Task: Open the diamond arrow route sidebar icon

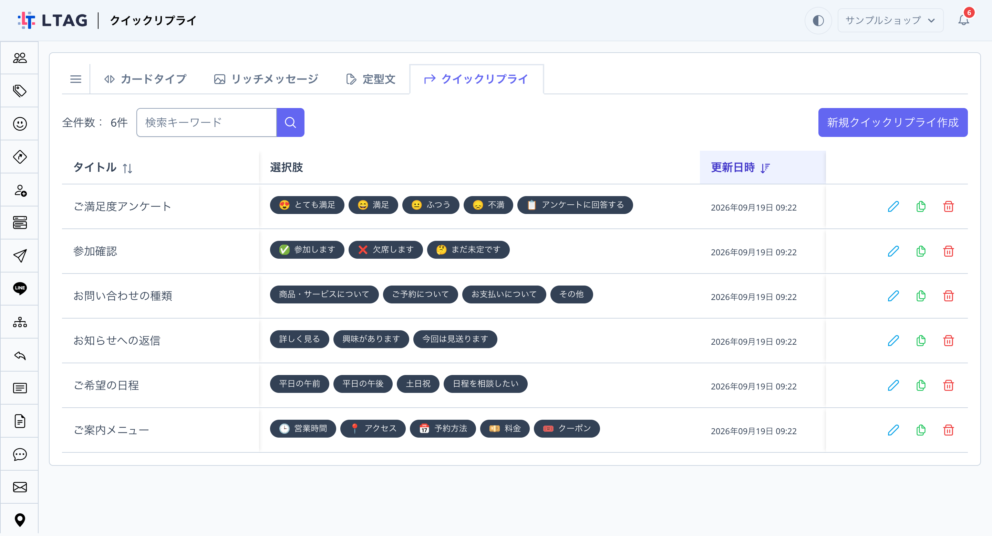Action: [x=20, y=157]
